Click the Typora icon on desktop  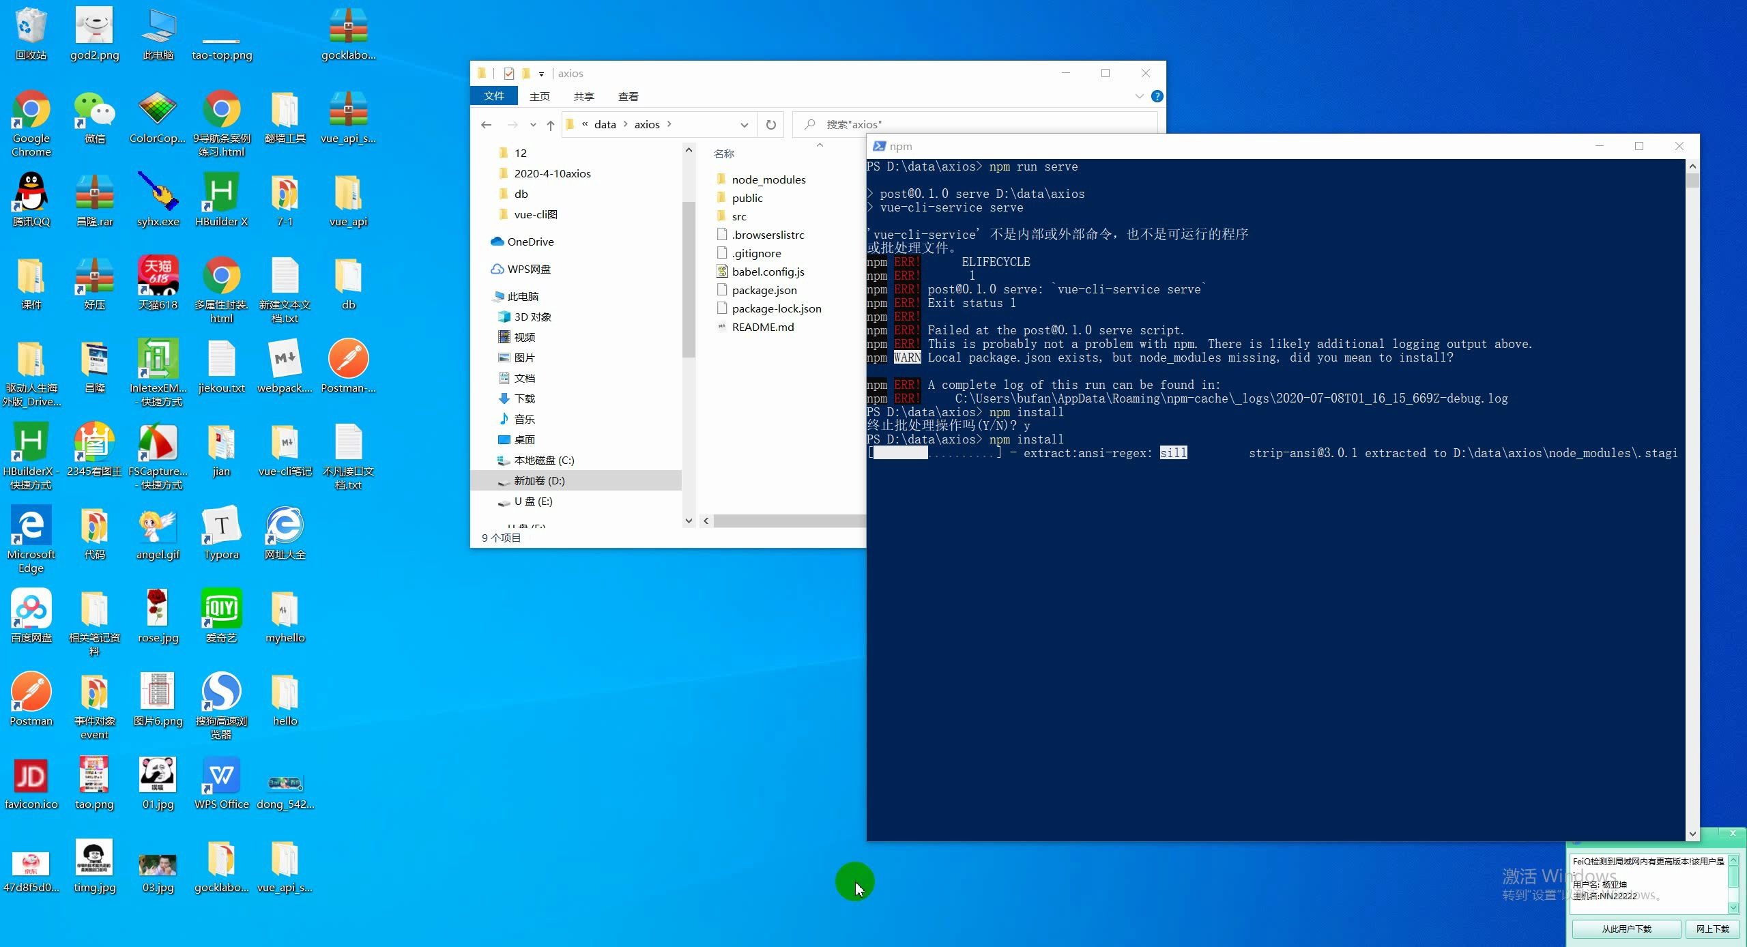coord(222,536)
